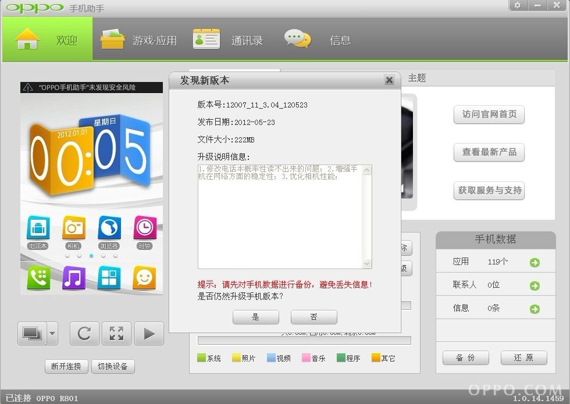Close the 发现新版本 dialog
570x404 pixels.
pos(389,80)
